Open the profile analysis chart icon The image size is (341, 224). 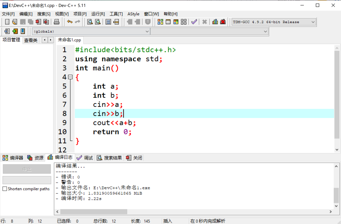pos(215,22)
